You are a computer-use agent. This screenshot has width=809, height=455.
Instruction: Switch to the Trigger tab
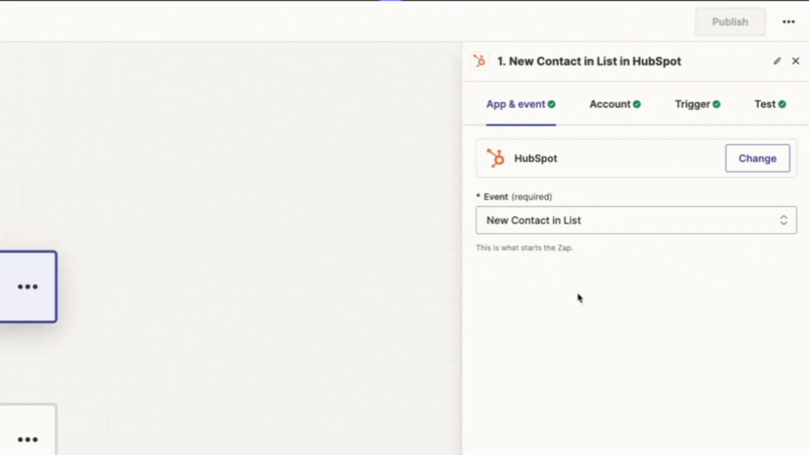(697, 104)
